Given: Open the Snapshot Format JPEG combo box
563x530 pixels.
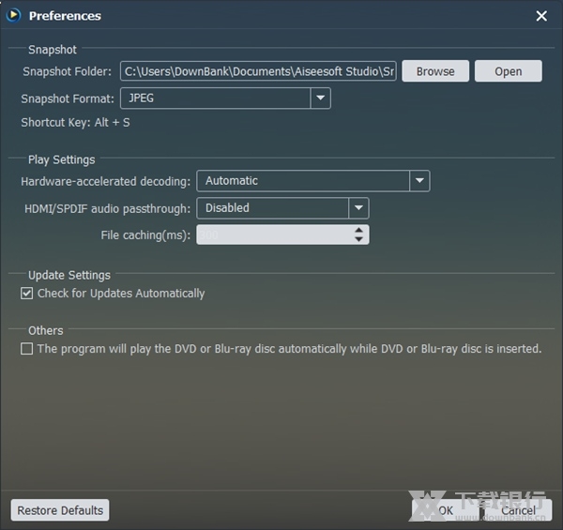Looking at the screenshot, I should tap(225, 98).
